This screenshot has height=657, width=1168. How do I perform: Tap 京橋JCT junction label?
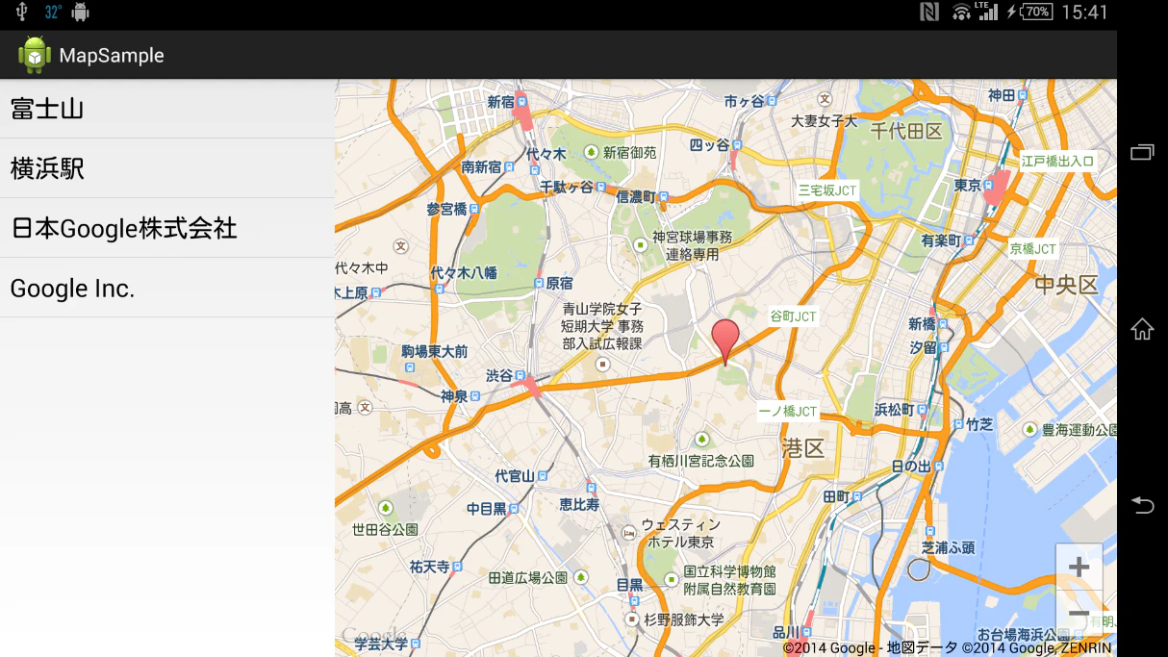pos(1032,248)
